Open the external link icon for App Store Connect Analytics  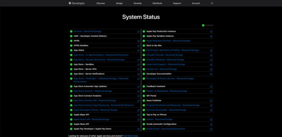click(x=139, y=96)
